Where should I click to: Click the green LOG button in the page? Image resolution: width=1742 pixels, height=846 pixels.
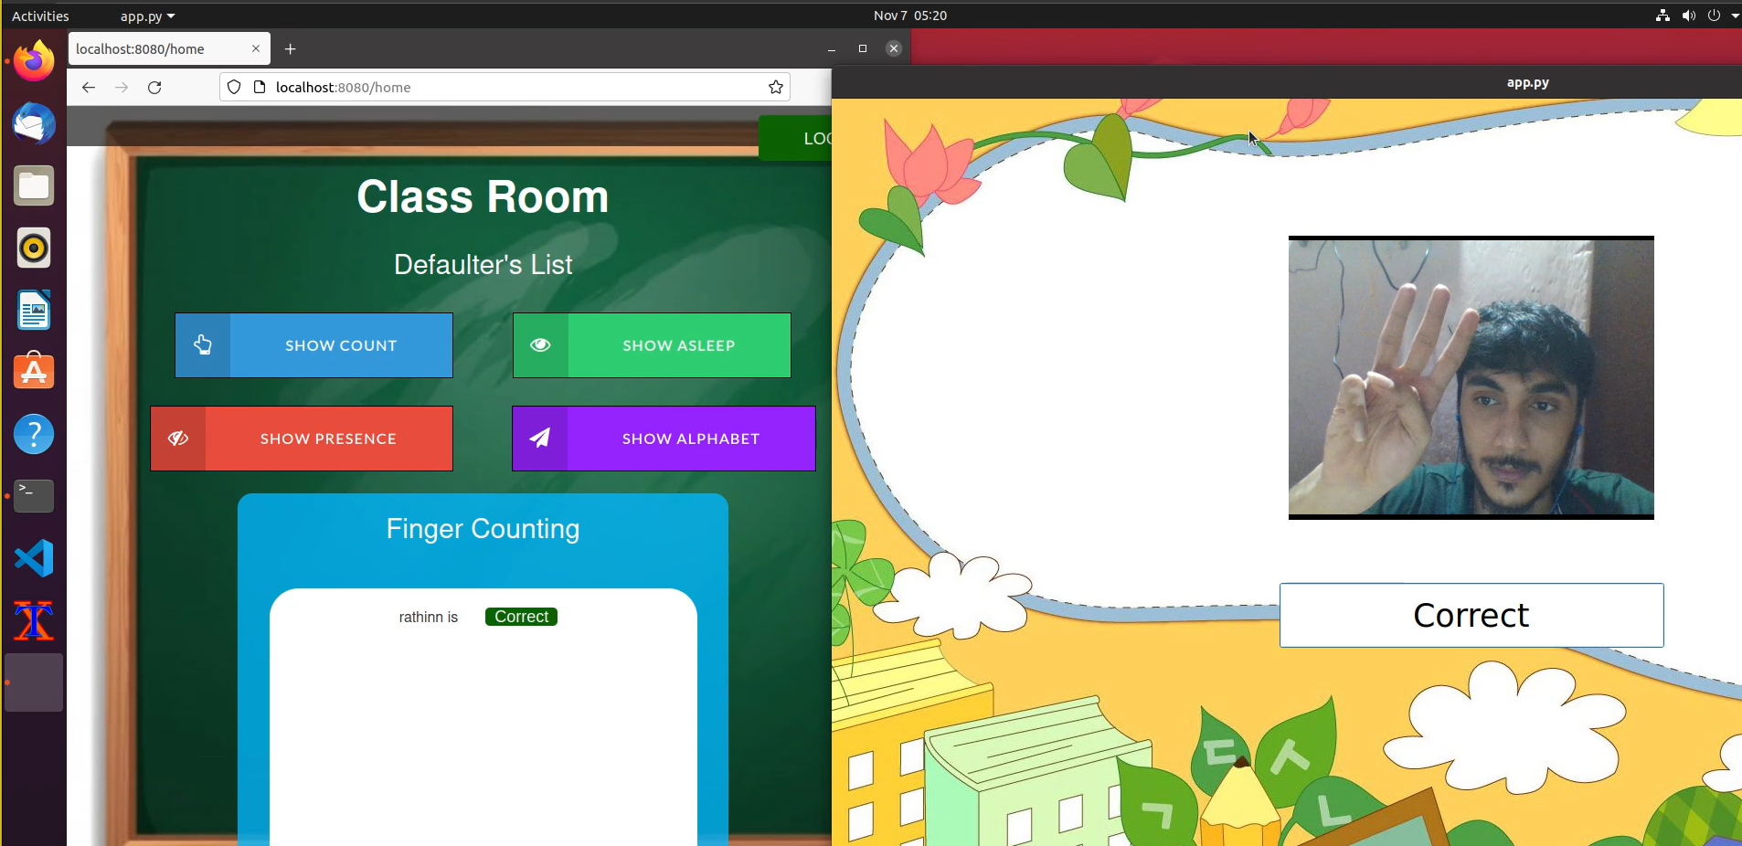pyautogui.click(x=795, y=138)
